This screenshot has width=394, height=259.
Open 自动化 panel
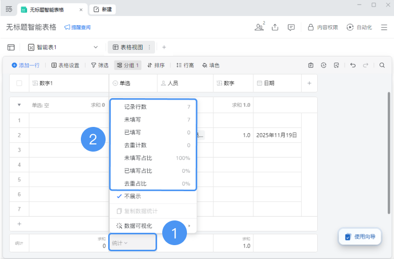[359, 27]
